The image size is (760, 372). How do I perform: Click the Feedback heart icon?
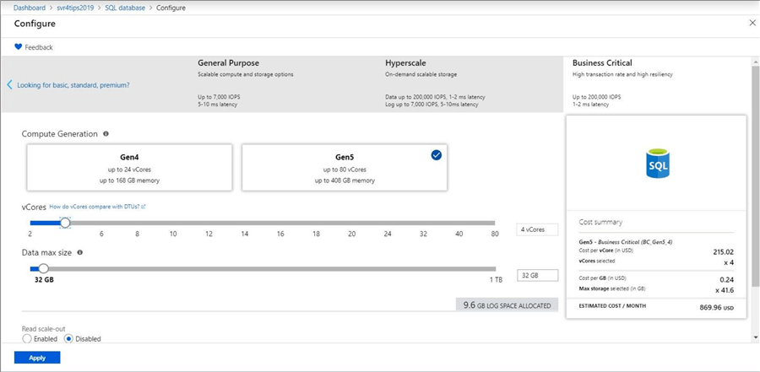coord(19,47)
